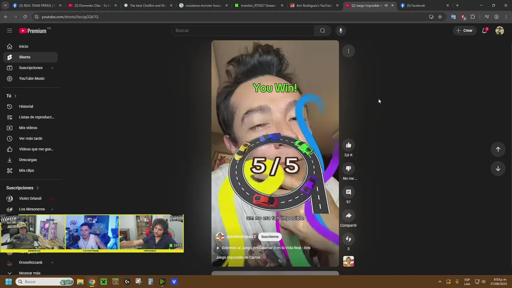Open Mis videos in sidebar

[x=30, y=128]
